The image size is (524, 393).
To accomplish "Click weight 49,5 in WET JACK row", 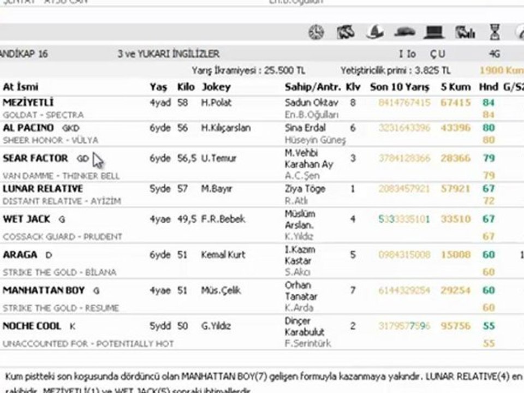I will tap(187, 219).
